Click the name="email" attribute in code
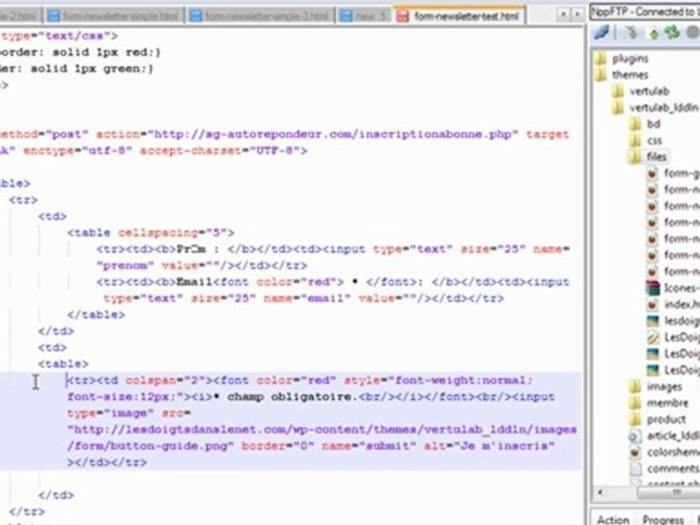This screenshot has height=525, width=700. click(307, 298)
